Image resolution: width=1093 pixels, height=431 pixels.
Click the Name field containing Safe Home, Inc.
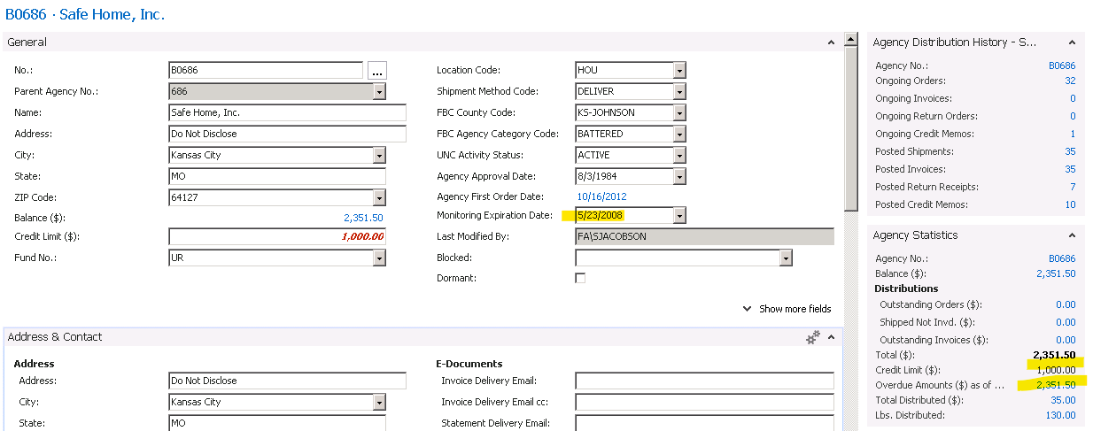coord(287,113)
